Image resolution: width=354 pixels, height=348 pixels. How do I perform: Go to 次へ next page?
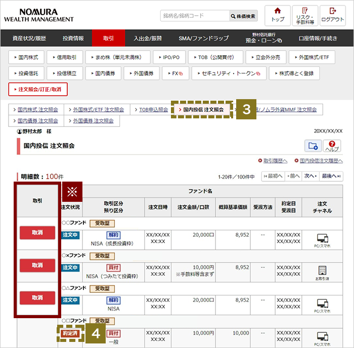pyautogui.click(x=311, y=176)
